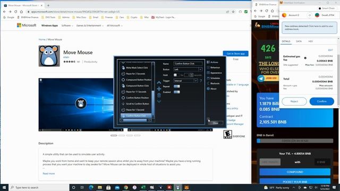Add a new action with plus icon

pos(159,89)
